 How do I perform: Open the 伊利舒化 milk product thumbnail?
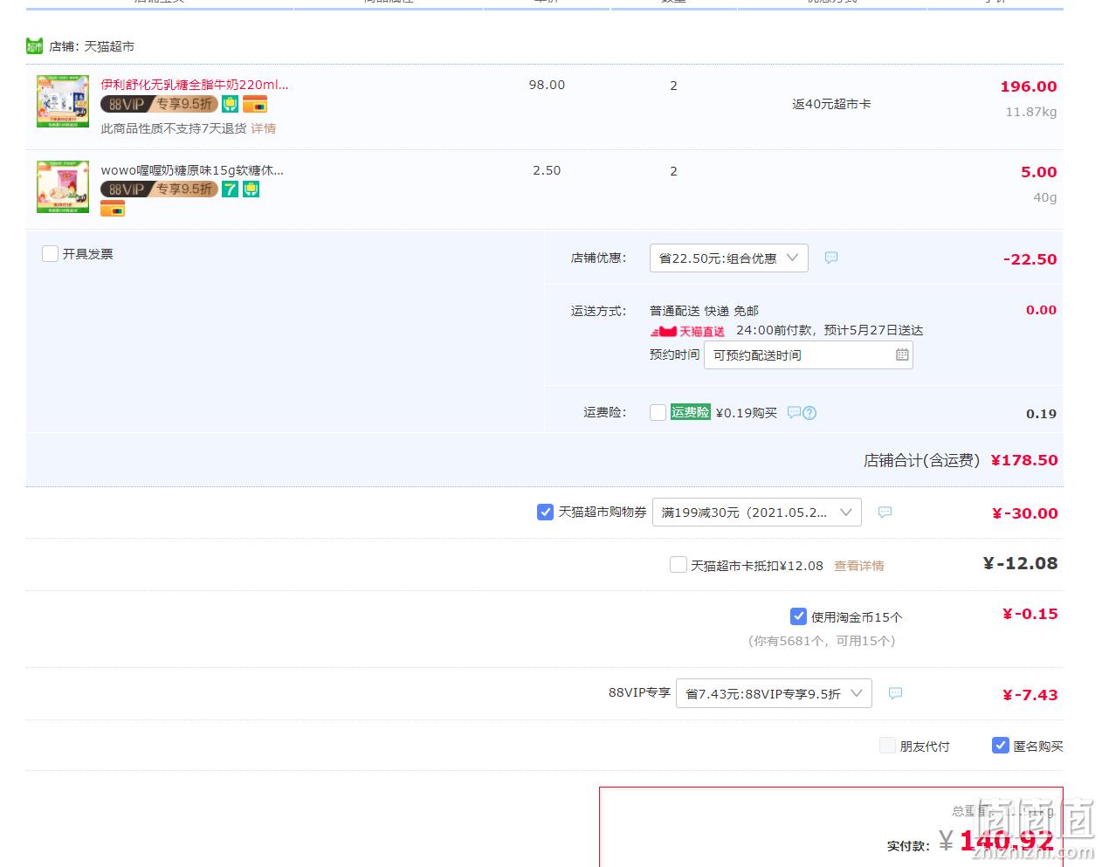(x=63, y=101)
